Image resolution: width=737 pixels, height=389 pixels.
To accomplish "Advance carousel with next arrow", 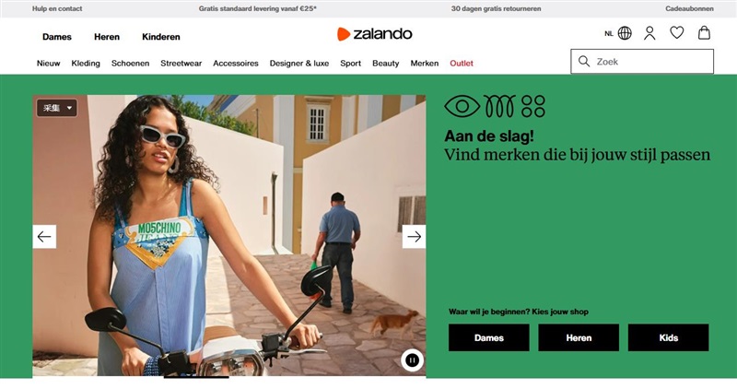I will pos(414,237).
